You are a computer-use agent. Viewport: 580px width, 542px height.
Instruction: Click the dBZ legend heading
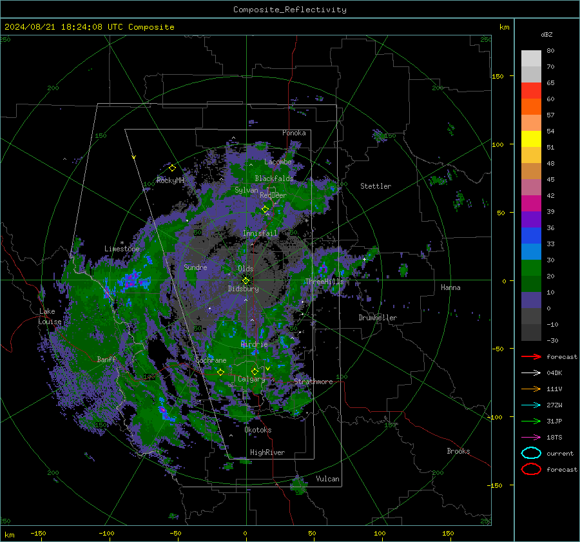[x=546, y=34]
